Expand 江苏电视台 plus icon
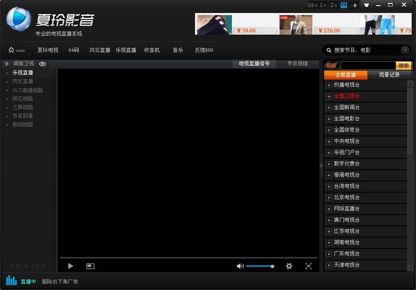This screenshot has width=416, height=290. pyautogui.click(x=329, y=232)
